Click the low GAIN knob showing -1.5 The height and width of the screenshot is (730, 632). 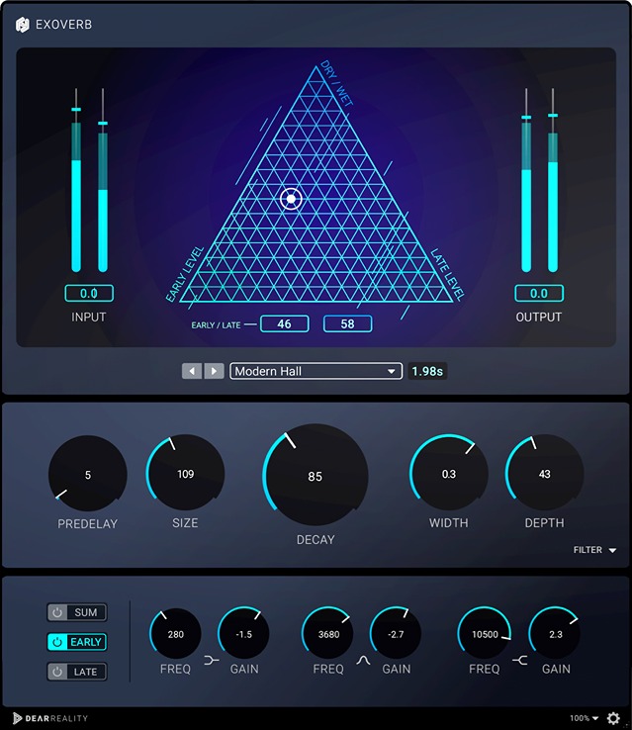[x=243, y=633]
